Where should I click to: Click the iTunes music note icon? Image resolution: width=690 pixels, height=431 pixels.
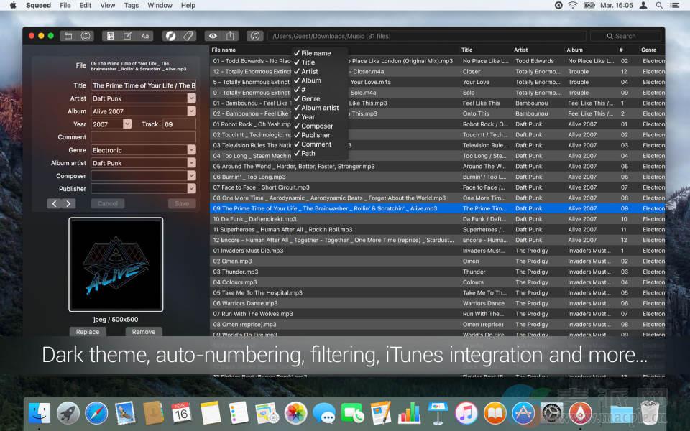point(254,36)
